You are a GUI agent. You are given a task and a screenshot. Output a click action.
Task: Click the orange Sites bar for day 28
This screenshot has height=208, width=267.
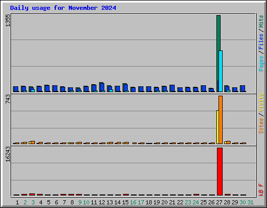(x=228, y=142)
